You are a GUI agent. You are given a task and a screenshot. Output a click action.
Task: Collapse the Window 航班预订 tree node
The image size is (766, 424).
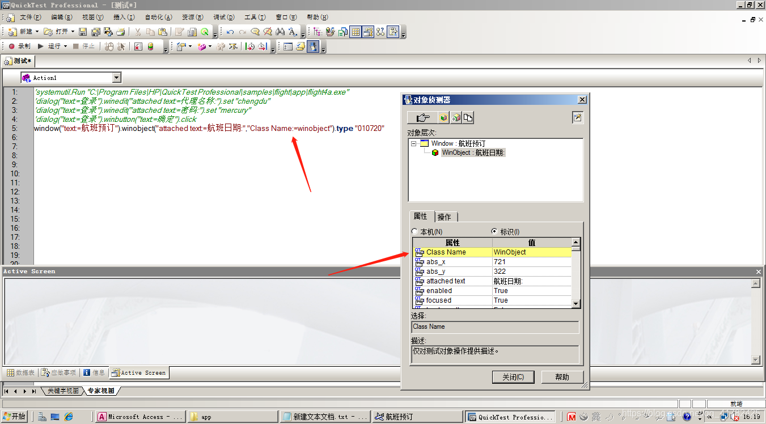pos(414,143)
